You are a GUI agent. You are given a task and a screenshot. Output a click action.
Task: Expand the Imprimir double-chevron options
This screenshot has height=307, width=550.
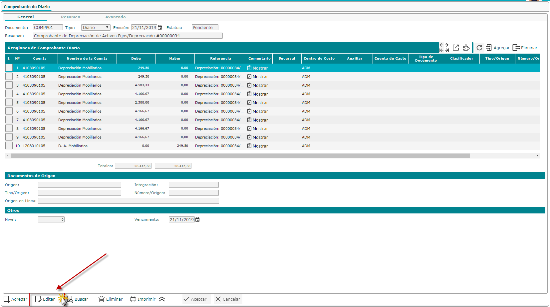pyautogui.click(x=162, y=299)
